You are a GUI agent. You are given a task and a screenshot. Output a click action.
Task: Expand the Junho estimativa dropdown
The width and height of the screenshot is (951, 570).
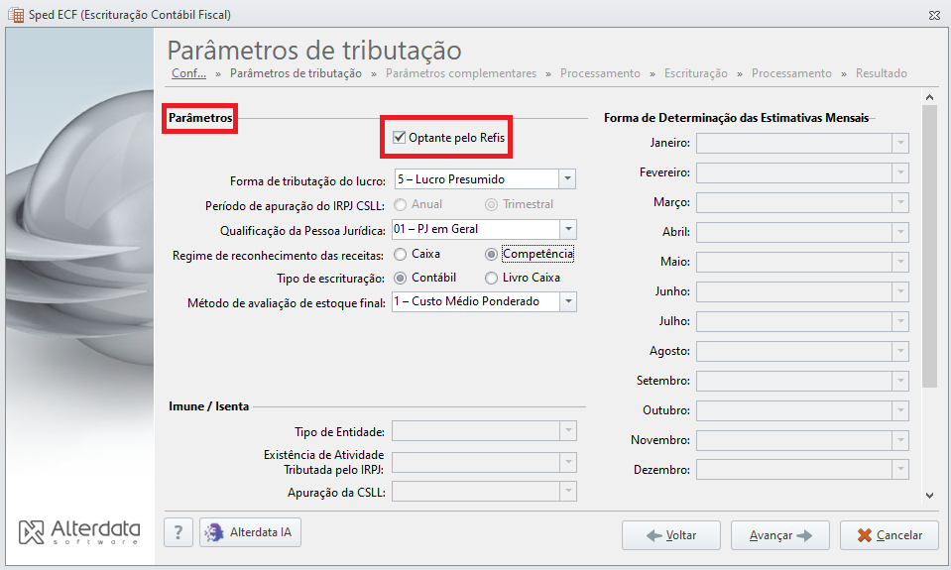(x=900, y=291)
